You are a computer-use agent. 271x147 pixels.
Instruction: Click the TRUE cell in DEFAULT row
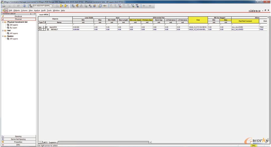coord(263,29)
